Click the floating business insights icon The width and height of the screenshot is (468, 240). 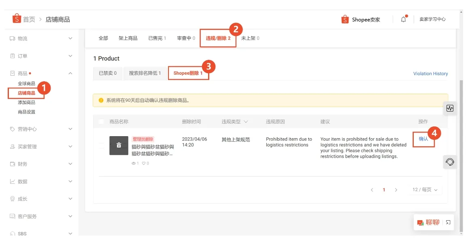coord(450,108)
